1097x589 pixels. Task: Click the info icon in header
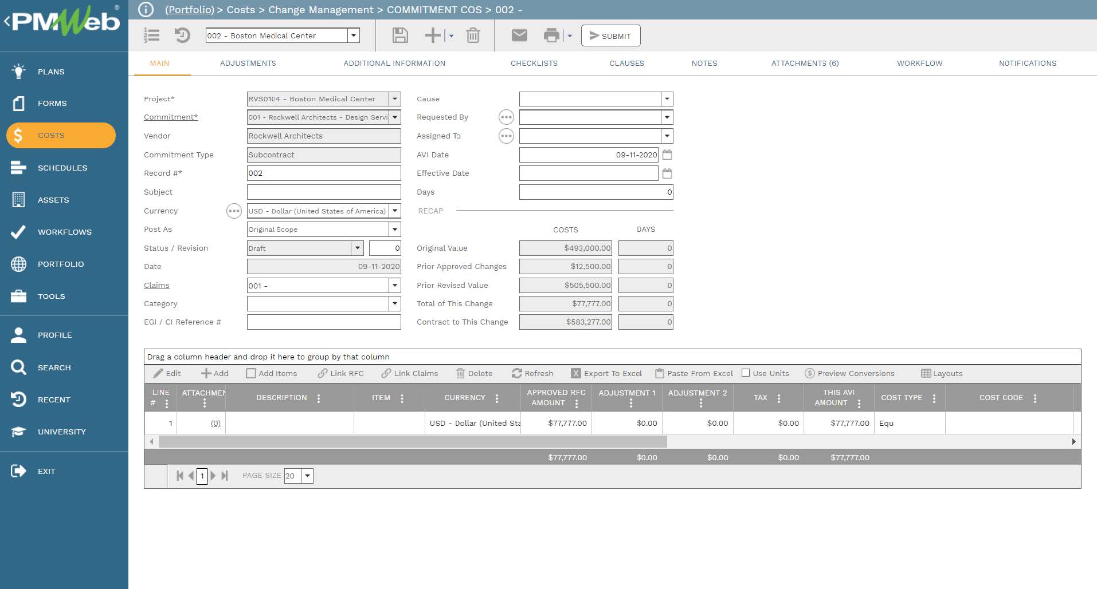point(146,10)
